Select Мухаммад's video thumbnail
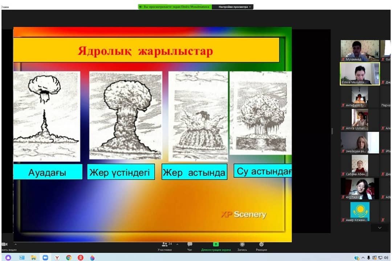This screenshot has height=261, width=392. 360,50
